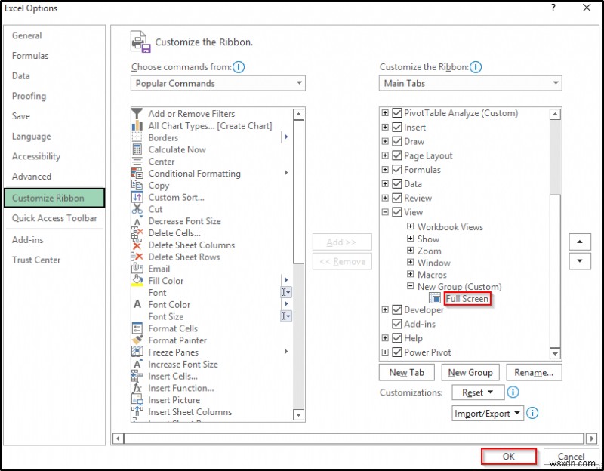
Task: Click the Cancel button
Action: pos(572,457)
